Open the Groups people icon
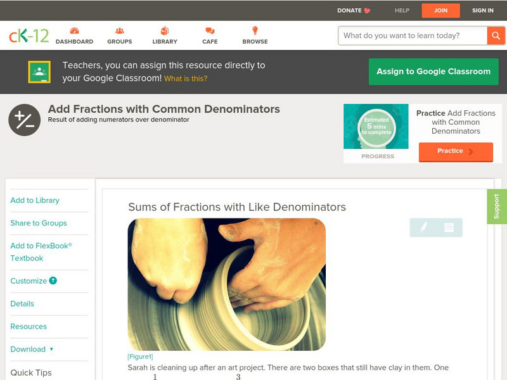 (120, 30)
